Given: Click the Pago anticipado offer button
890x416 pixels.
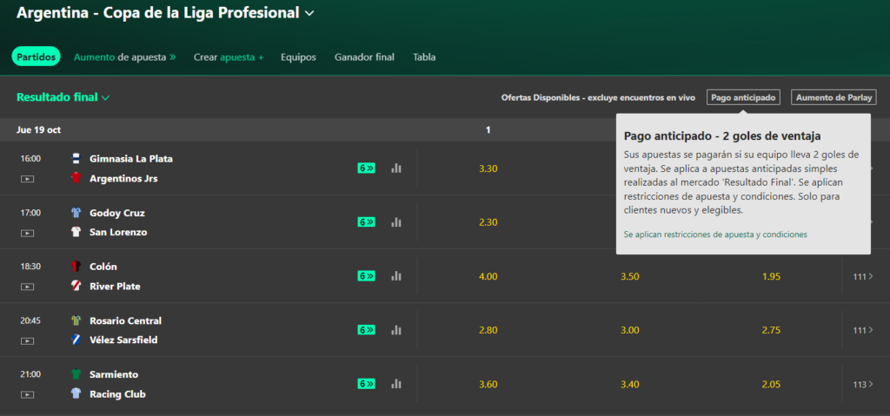Looking at the screenshot, I should tap(744, 97).
